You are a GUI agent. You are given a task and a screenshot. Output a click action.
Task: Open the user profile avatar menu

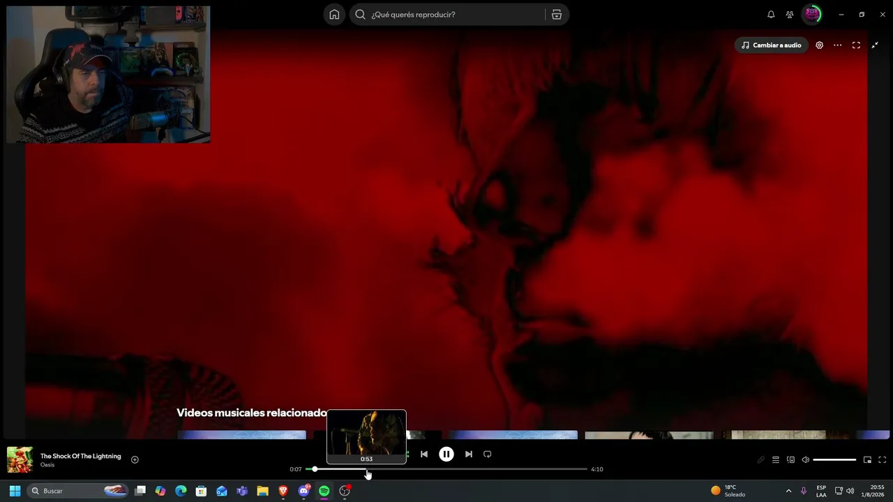[812, 15]
